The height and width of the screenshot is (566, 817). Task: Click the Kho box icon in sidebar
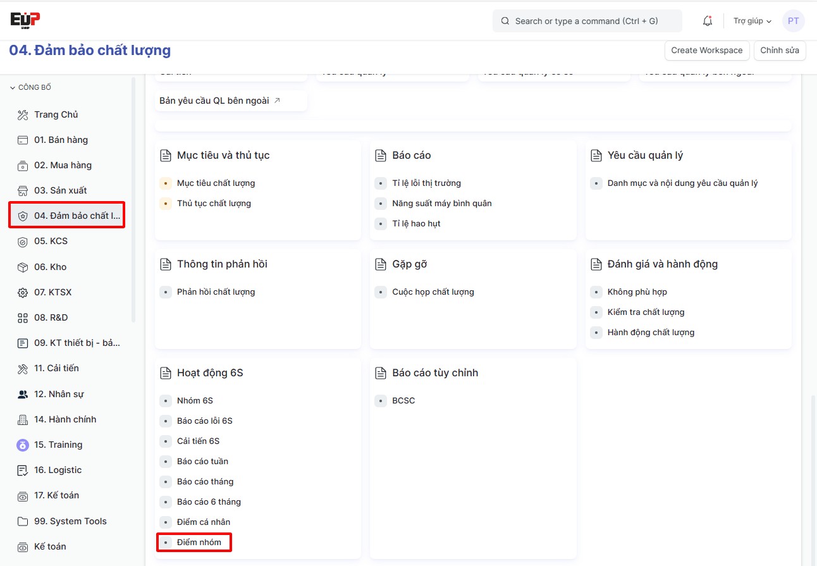(23, 267)
